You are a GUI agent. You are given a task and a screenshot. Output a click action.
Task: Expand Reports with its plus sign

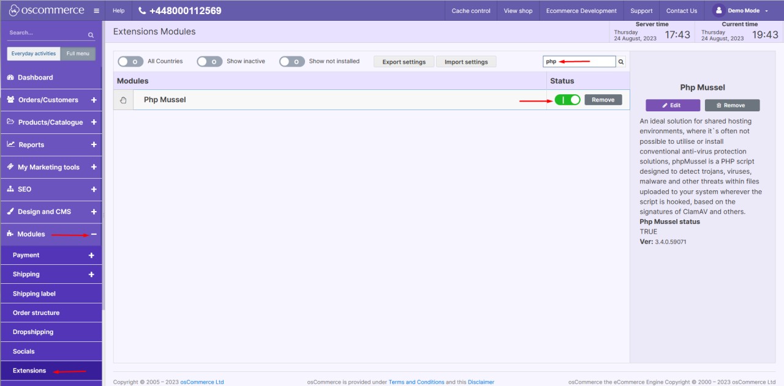point(94,144)
